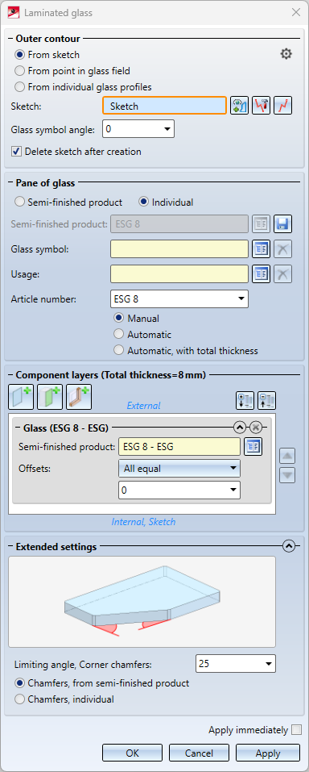Click the save semi-finished product disk icon
The height and width of the screenshot is (772, 309).
pos(283,224)
